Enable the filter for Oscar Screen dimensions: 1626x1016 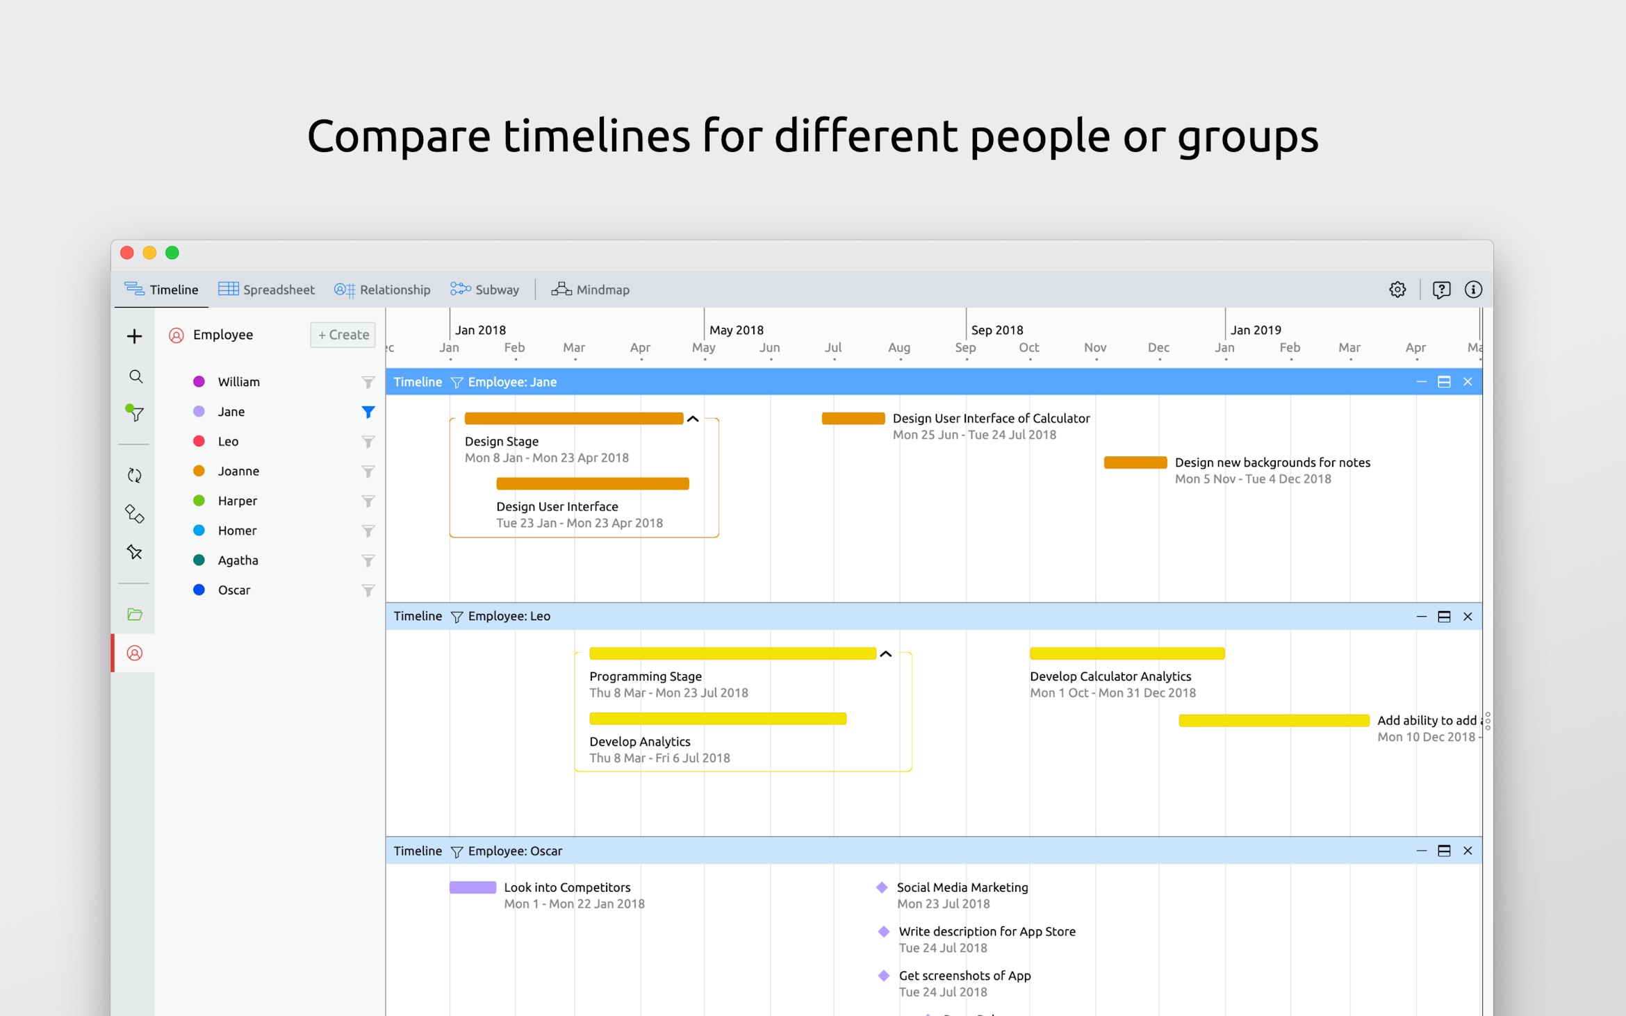pyautogui.click(x=368, y=590)
